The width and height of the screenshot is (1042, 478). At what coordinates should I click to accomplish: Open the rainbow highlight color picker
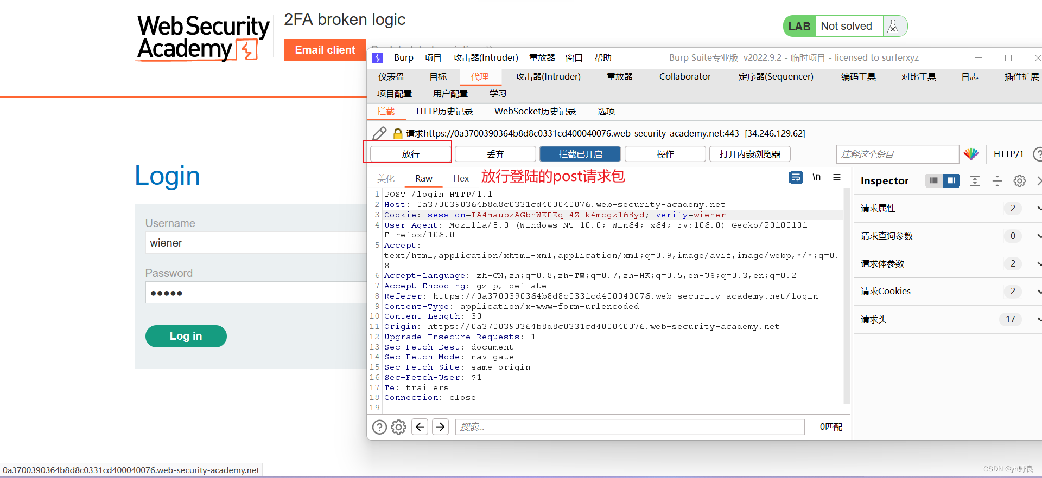pyautogui.click(x=971, y=154)
